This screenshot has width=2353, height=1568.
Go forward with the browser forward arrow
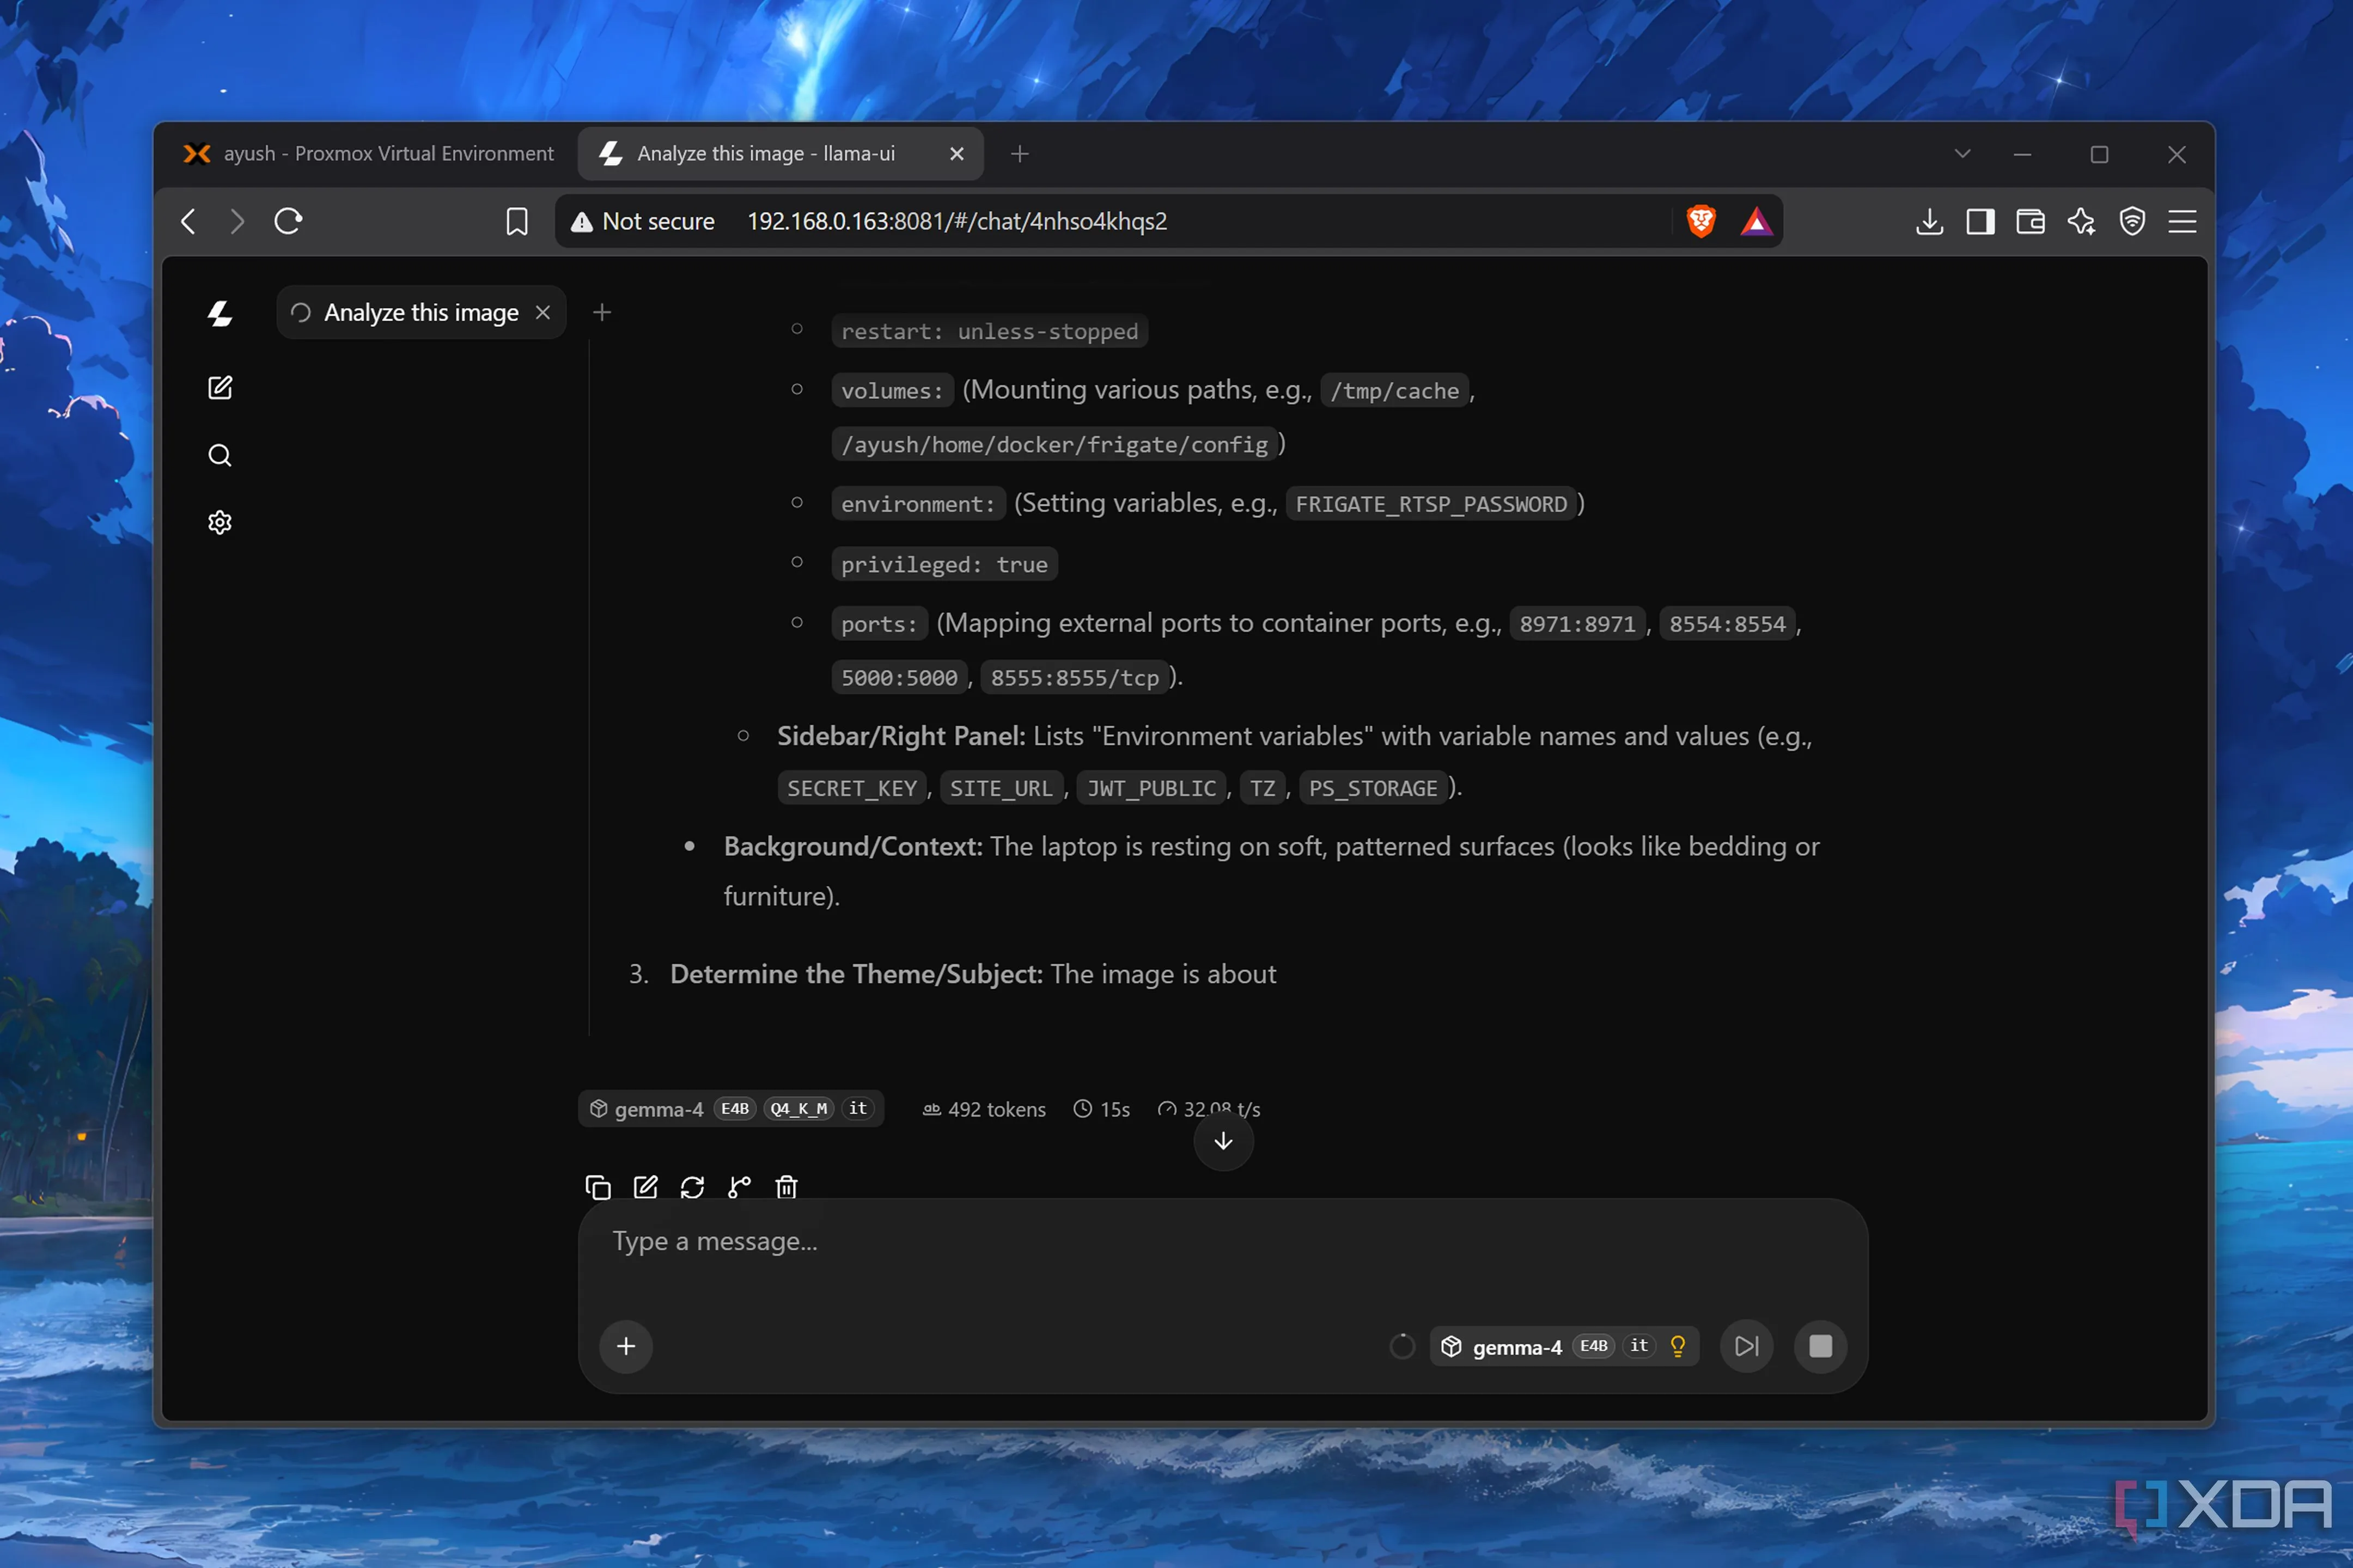pyautogui.click(x=237, y=221)
